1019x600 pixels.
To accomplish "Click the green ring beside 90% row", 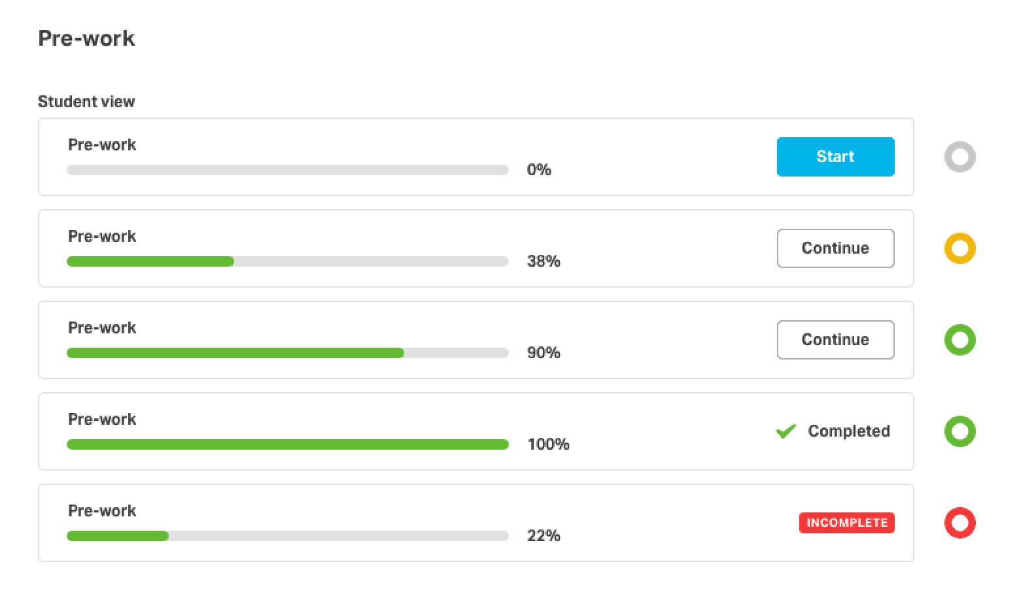I will coord(959,340).
